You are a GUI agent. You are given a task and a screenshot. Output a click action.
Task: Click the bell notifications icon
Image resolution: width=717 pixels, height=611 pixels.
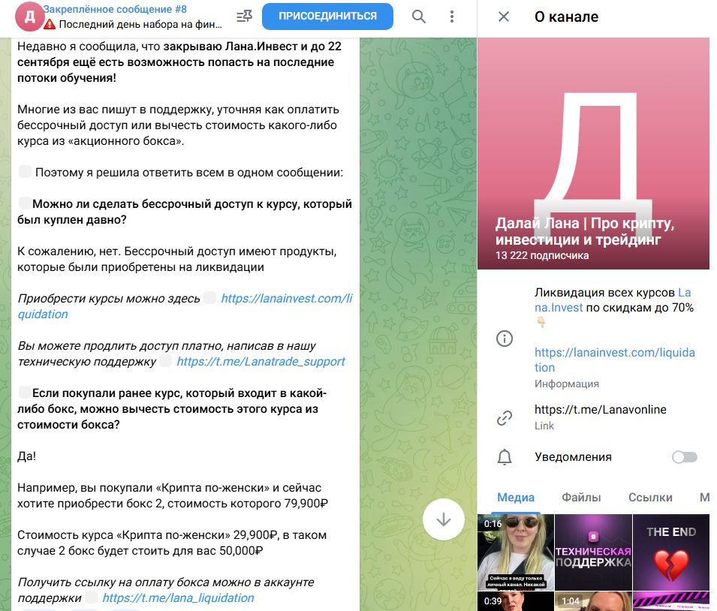[x=505, y=457]
